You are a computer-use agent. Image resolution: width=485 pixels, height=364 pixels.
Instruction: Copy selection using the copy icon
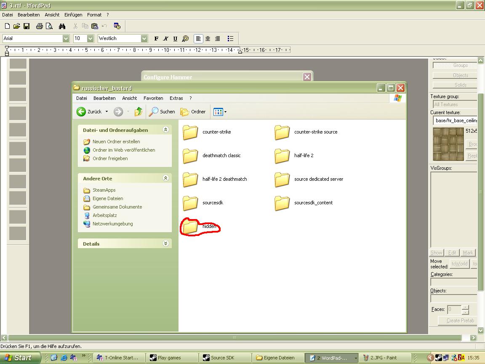pyautogui.click(x=85, y=26)
